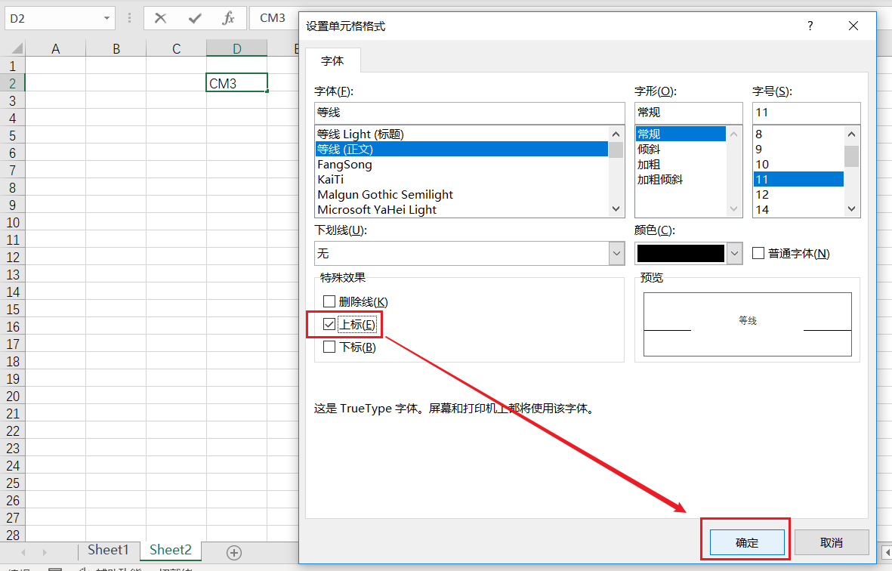Image resolution: width=892 pixels, height=571 pixels.
Task: Select 等线 Light (标题) font
Action: click(461, 134)
